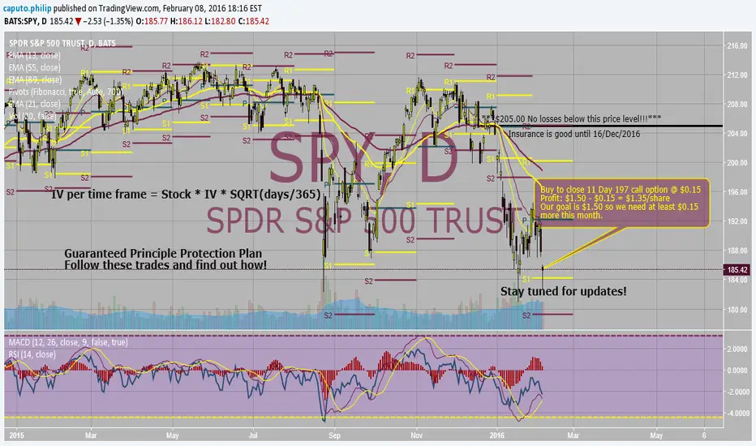The image size is (756, 446).
Task: Select the O:185.77 open price value
Action: pyautogui.click(x=152, y=21)
